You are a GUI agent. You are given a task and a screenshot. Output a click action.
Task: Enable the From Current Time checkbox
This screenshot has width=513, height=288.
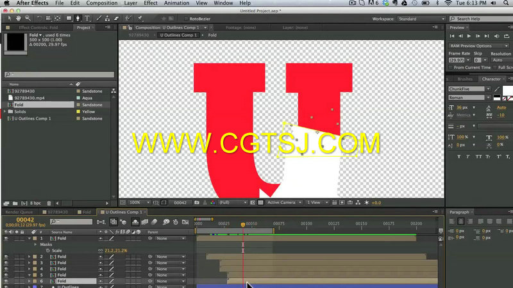click(451, 67)
